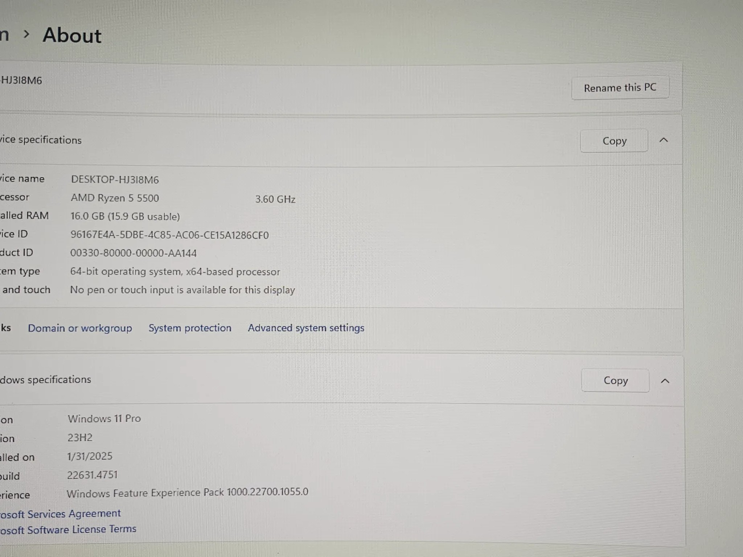The image size is (743, 557).
Task: Click the breadcrumb chevron before About
Action: tap(26, 34)
